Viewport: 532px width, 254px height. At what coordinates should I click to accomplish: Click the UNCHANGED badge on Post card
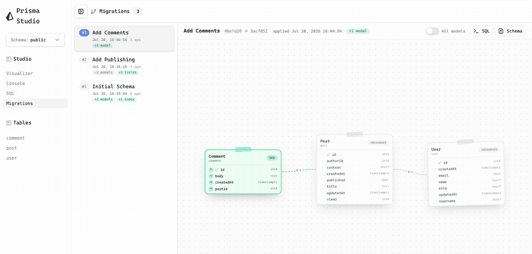[378, 143]
